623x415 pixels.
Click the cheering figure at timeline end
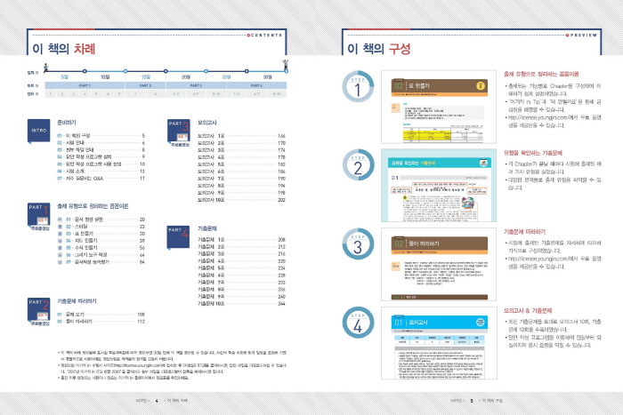(286, 65)
